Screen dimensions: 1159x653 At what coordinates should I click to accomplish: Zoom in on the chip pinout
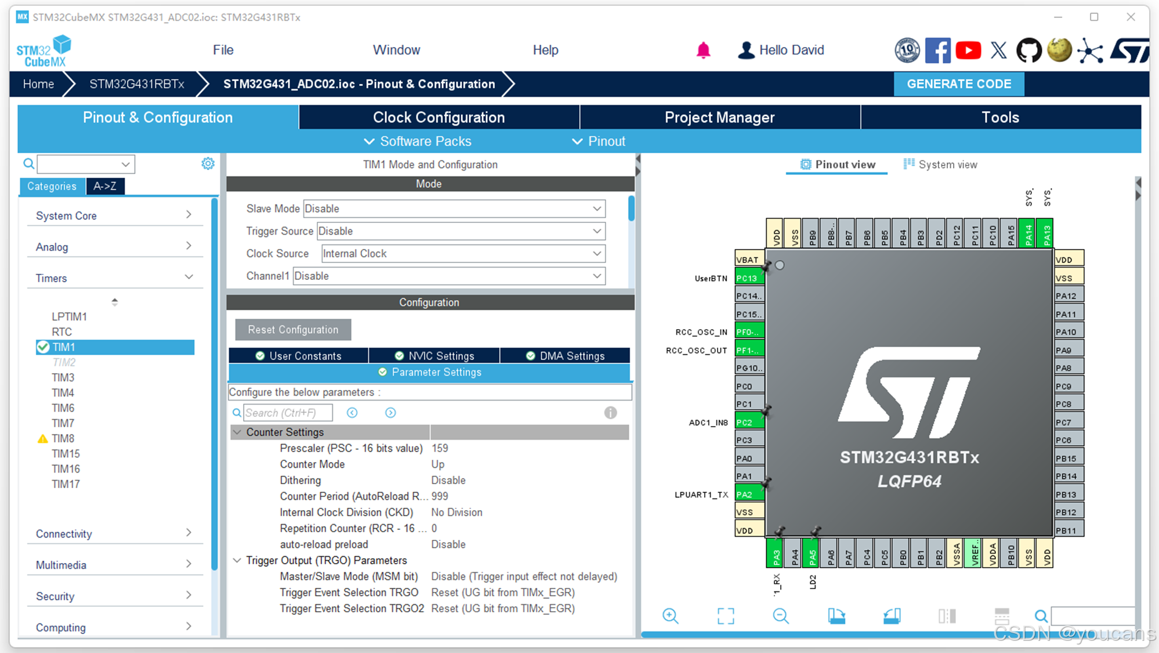click(671, 616)
